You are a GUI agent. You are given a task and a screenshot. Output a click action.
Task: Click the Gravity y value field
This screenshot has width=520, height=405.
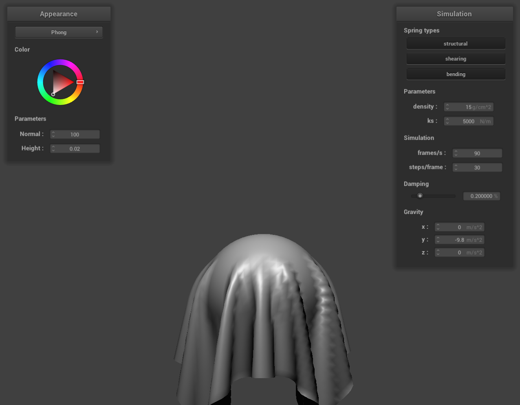point(460,240)
